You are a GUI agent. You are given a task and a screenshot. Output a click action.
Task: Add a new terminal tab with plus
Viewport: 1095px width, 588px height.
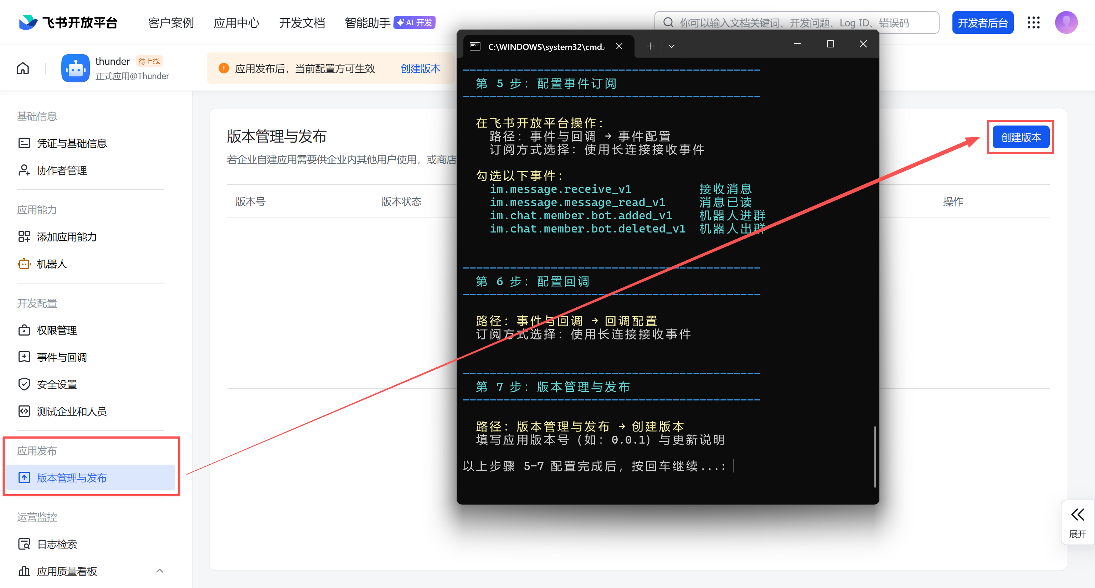point(650,46)
